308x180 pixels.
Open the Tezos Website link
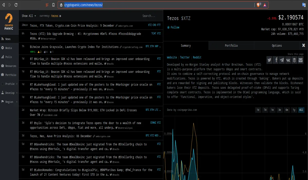[x=172, y=57]
